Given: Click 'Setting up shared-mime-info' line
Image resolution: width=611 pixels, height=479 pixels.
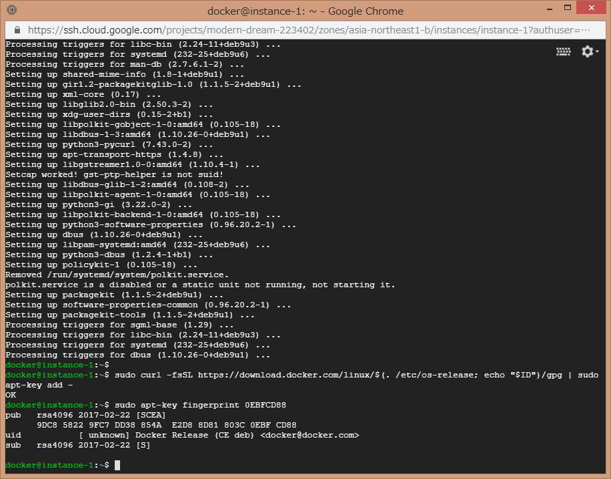Looking at the screenshot, I should pyautogui.click(x=125, y=74).
